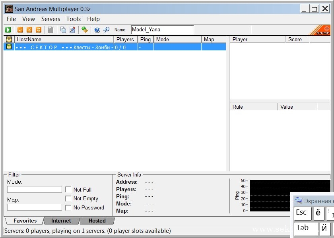Click the San Andreas Multiplayer title bar icon
This screenshot has height=238, width=334.
(9, 9)
